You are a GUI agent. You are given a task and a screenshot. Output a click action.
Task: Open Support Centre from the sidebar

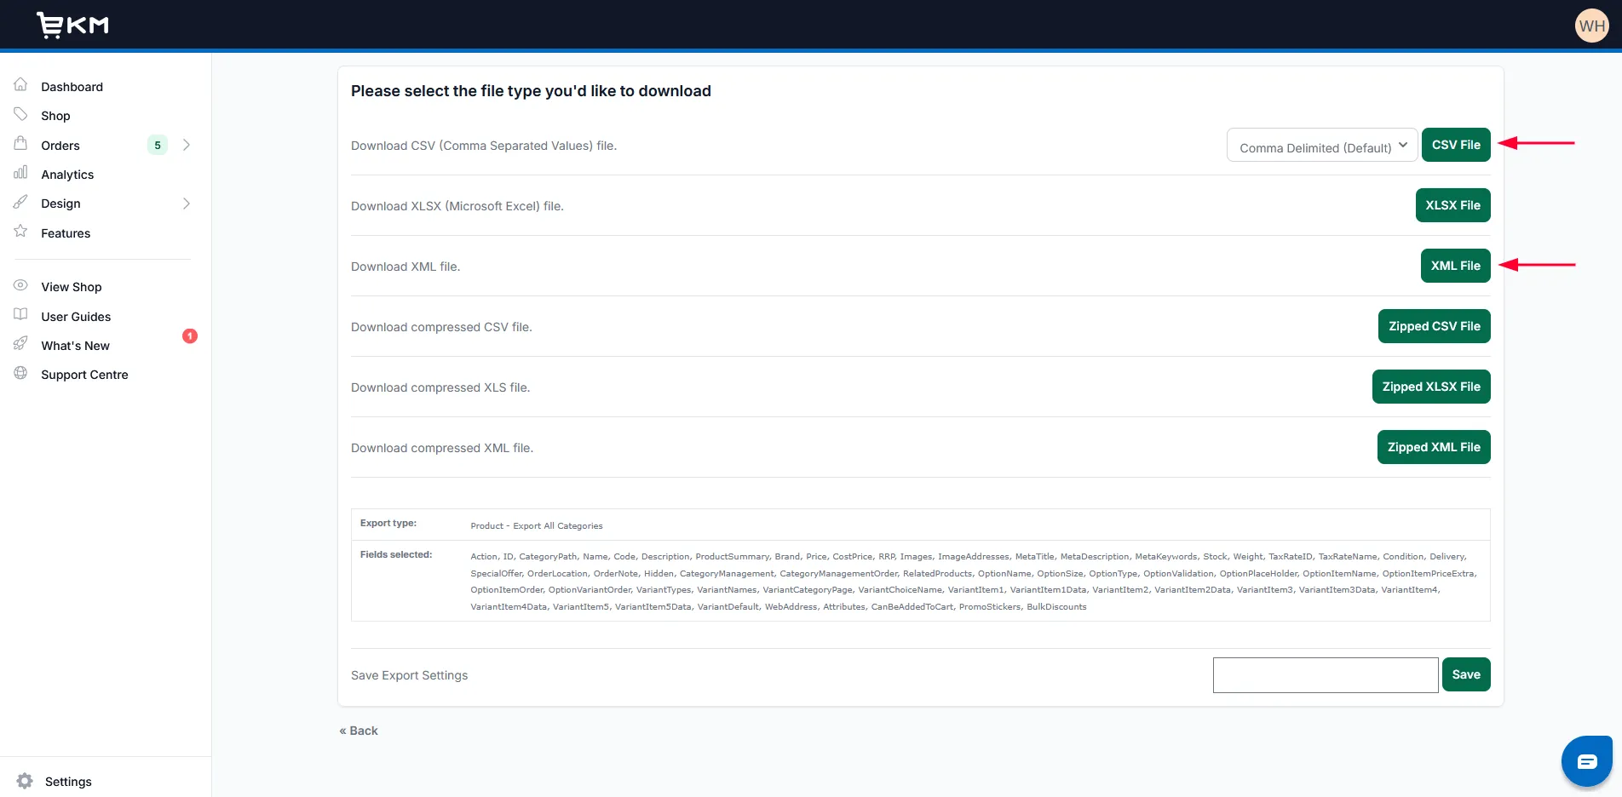[x=84, y=375]
